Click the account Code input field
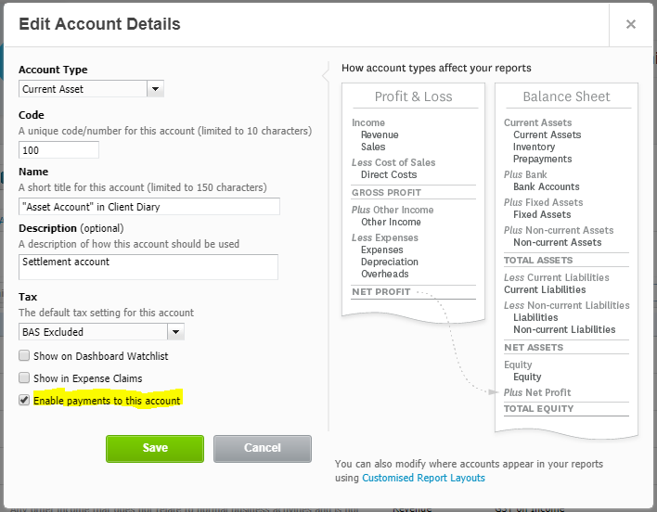 pos(58,149)
